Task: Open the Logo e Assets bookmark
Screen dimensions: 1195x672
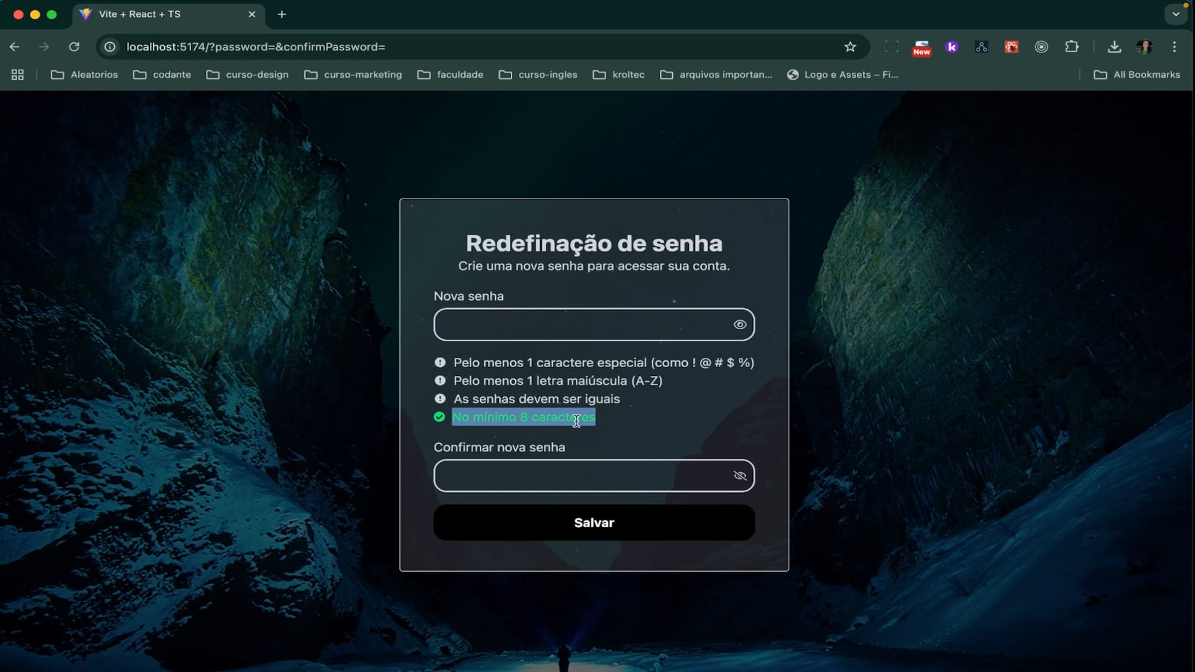Action: click(x=843, y=75)
